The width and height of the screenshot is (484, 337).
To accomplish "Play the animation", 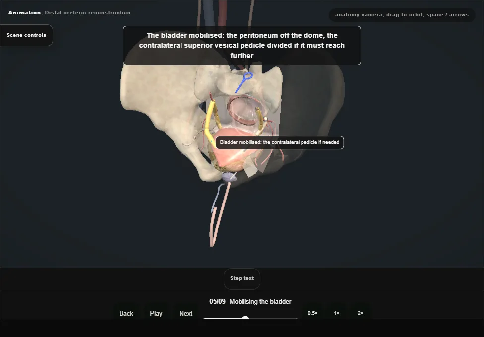I will [x=156, y=313].
